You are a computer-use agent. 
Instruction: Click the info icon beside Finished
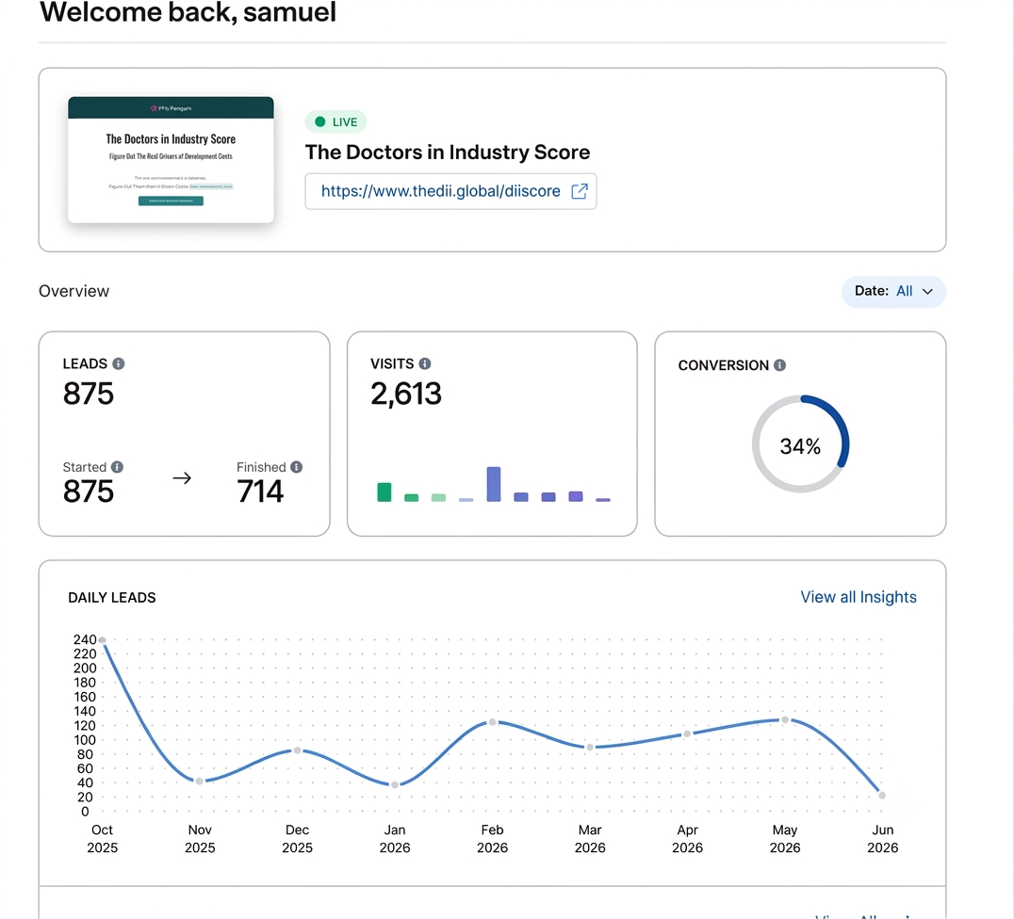296,467
